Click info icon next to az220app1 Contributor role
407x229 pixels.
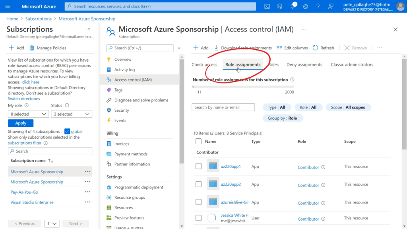pos(323,167)
